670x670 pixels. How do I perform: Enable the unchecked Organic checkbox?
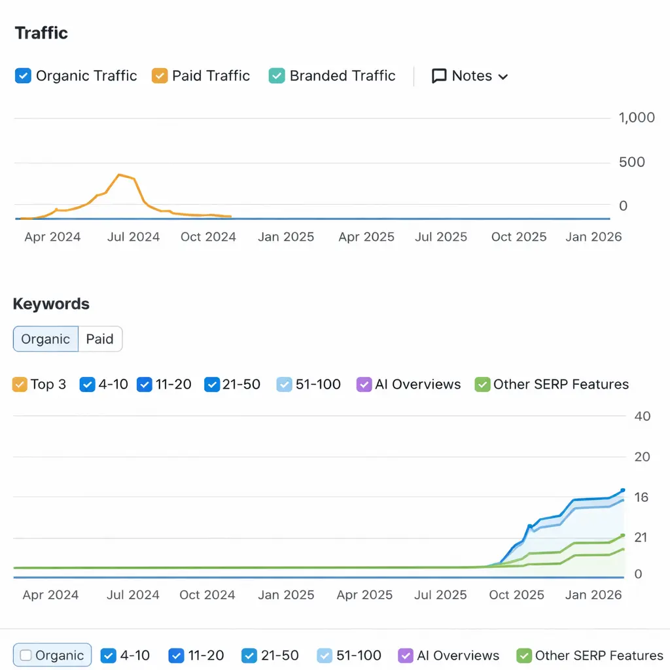pyautogui.click(x=26, y=655)
